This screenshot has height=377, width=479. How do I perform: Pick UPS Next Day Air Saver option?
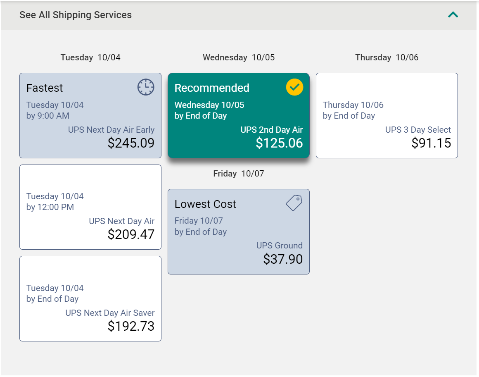pyautogui.click(x=90, y=299)
